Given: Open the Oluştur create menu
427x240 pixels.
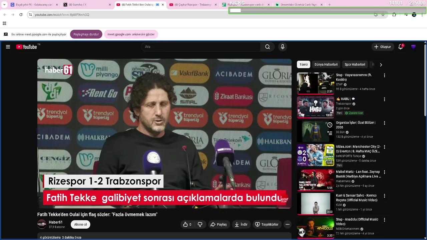Looking at the screenshot, I should (x=382, y=47).
